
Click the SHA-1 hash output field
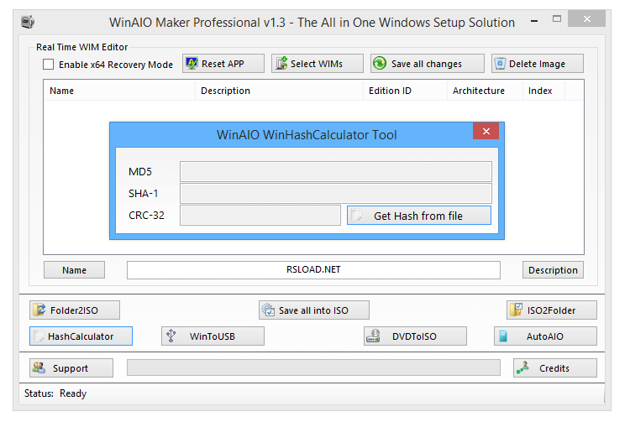pyautogui.click(x=335, y=193)
